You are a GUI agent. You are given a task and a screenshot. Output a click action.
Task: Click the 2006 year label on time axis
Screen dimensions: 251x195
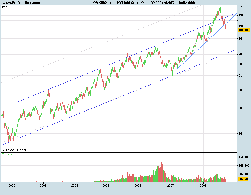(x=138, y=186)
